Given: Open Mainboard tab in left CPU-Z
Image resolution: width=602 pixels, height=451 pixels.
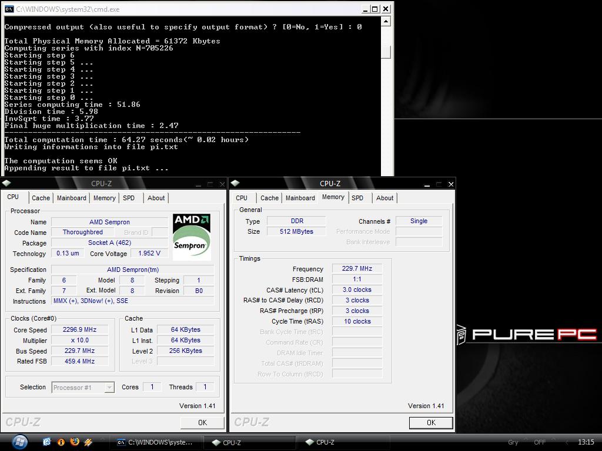Looking at the screenshot, I should [71, 198].
